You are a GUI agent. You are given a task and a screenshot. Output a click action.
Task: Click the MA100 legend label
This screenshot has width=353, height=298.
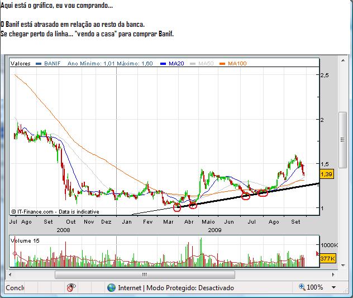pos(237,64)
